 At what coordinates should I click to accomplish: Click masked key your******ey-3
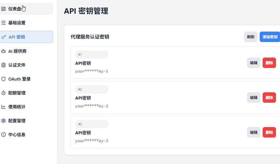[92, 141]
